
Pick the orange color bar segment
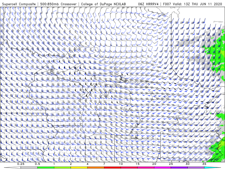[96, 168]
